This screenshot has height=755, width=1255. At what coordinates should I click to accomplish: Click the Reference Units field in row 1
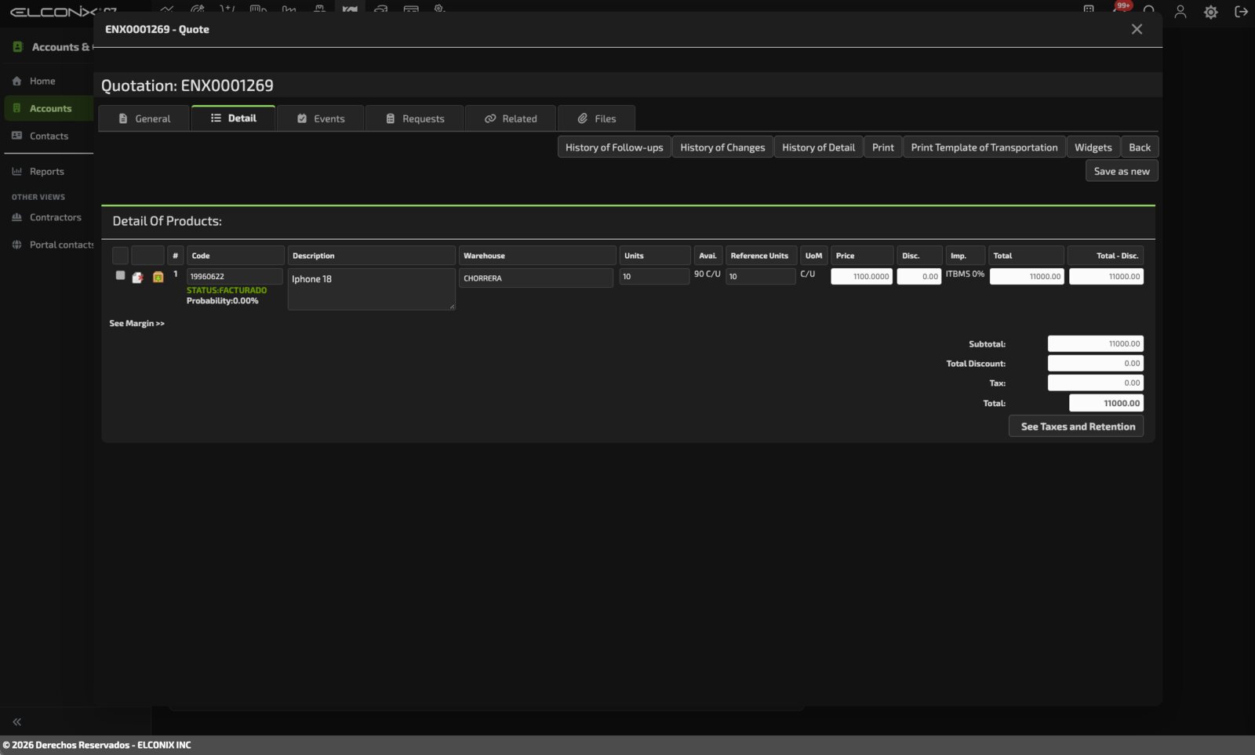tap(761, 276)
